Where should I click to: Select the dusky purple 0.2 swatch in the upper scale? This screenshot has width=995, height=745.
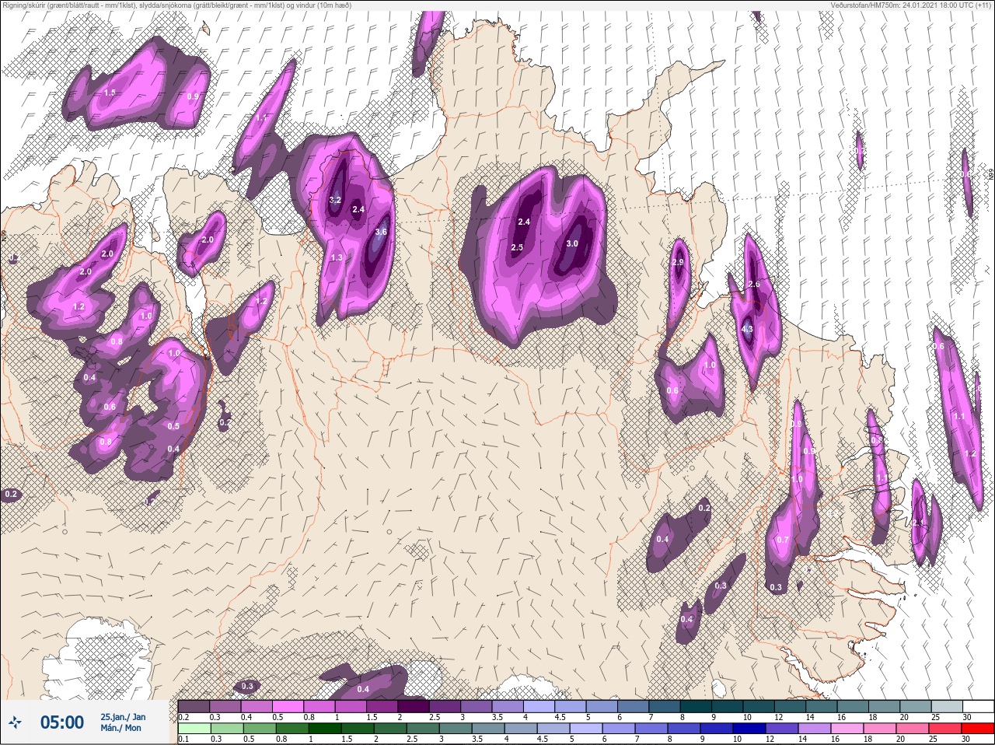[x=194, y=706]
